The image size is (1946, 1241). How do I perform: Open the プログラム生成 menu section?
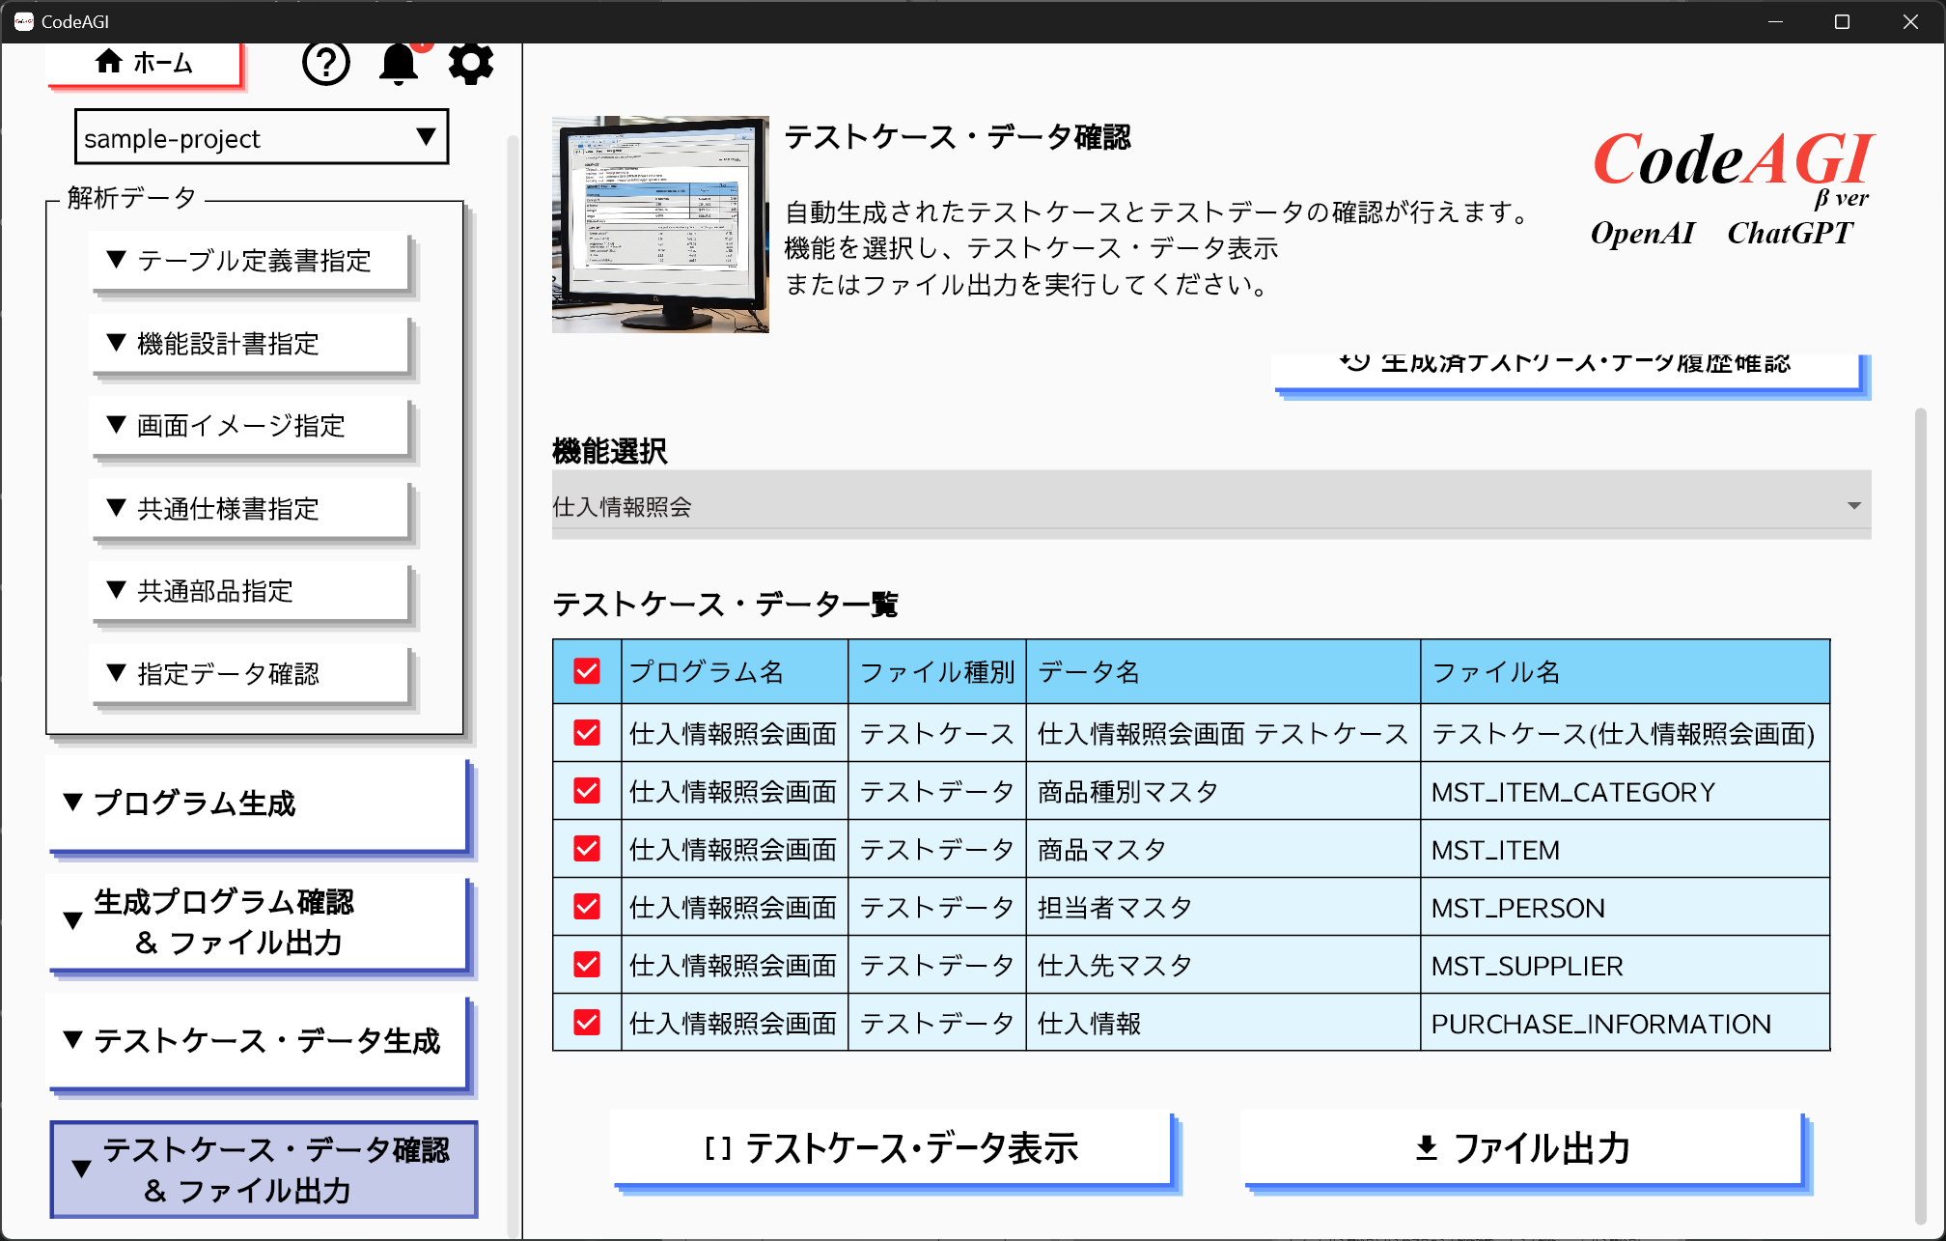(259, 804)
